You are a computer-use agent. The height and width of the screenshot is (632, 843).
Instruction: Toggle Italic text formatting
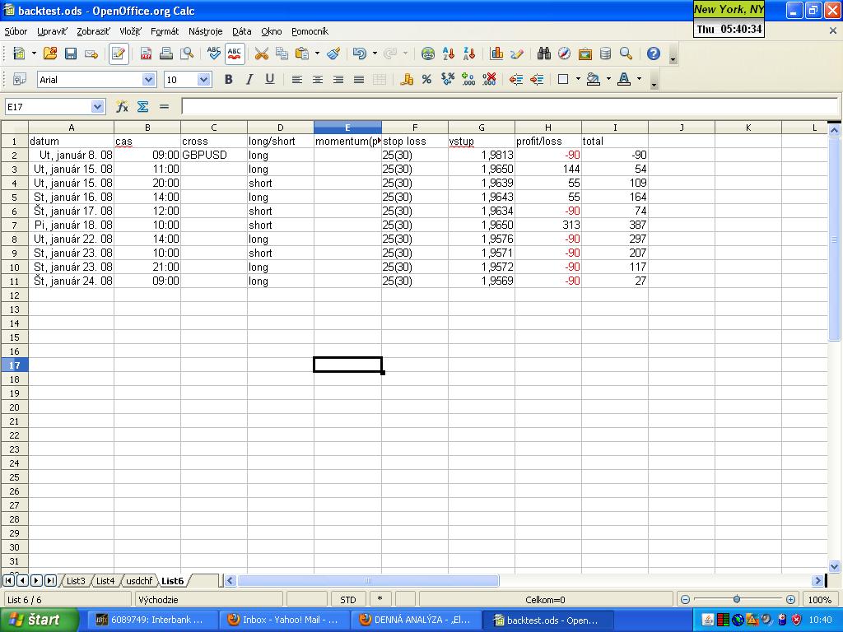coord(249,80)
